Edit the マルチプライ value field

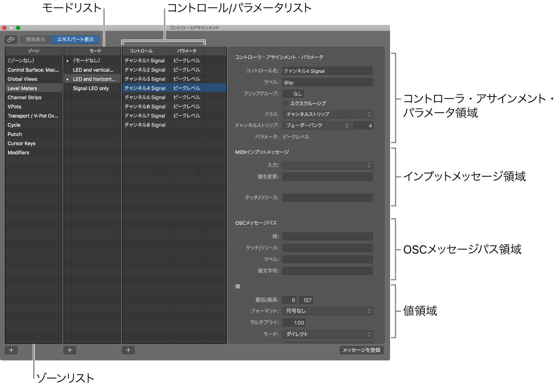click(x=294, y=322)
